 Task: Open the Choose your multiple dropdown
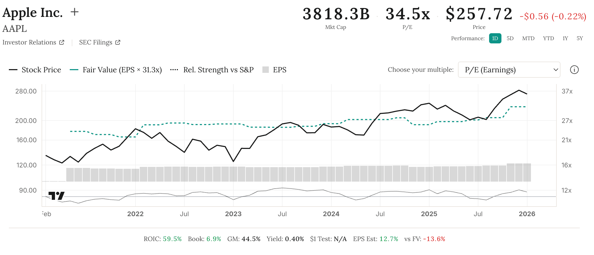(509, 70)
